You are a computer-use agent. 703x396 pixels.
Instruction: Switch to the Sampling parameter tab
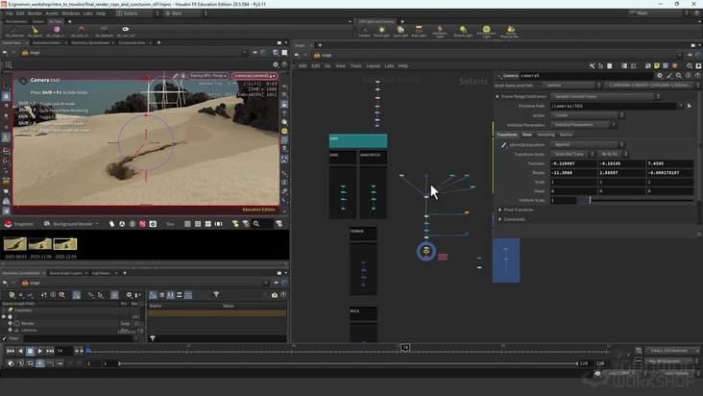[545, 135]
